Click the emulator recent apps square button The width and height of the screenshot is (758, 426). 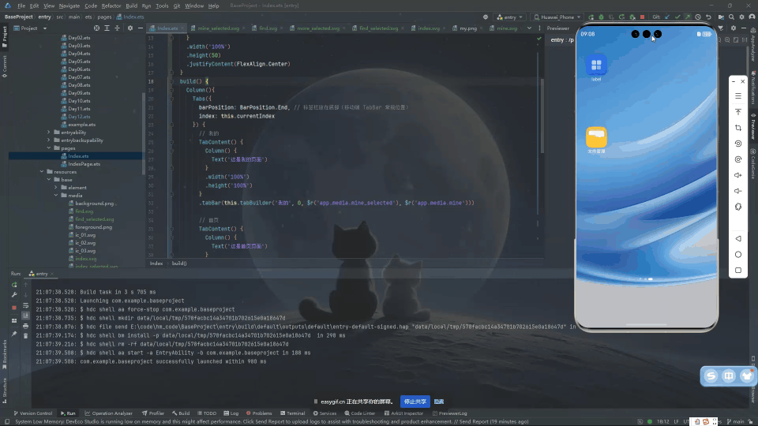click(738, 271)
